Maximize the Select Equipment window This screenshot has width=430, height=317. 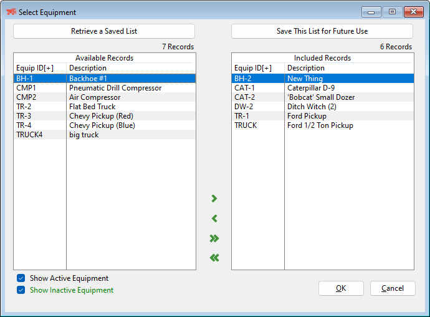(x=392, y=12)
